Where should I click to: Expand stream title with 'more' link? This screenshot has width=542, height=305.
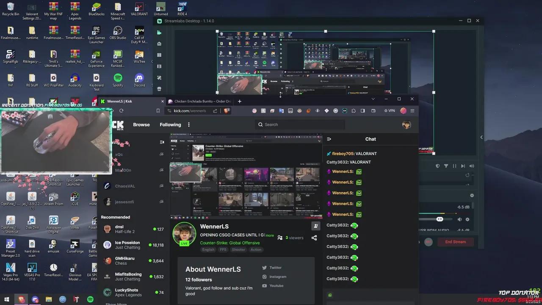[x=270, y=236]
